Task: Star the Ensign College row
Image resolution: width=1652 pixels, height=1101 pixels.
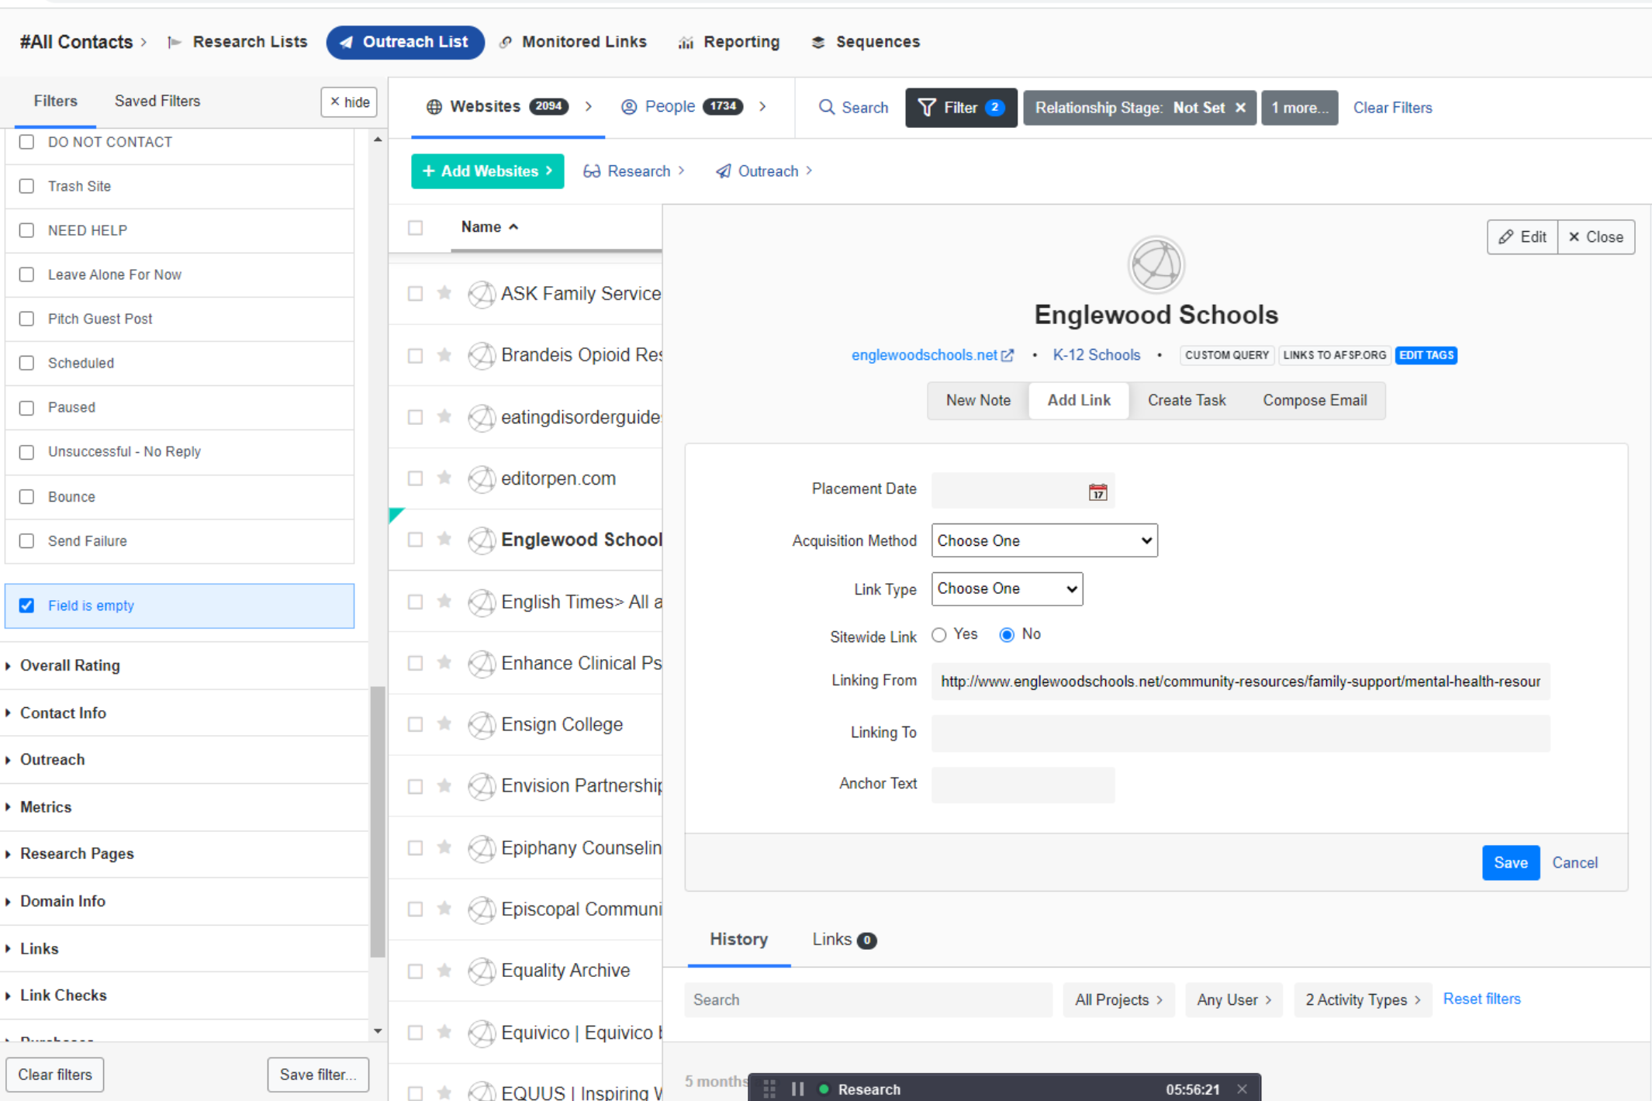Action: [444, 723]
